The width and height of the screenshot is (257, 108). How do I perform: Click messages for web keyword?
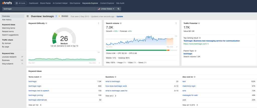click(190, 95)
